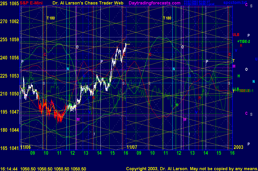
Task: Click hour "09" on the 11/06 time axis
Action: click(33, 153)
